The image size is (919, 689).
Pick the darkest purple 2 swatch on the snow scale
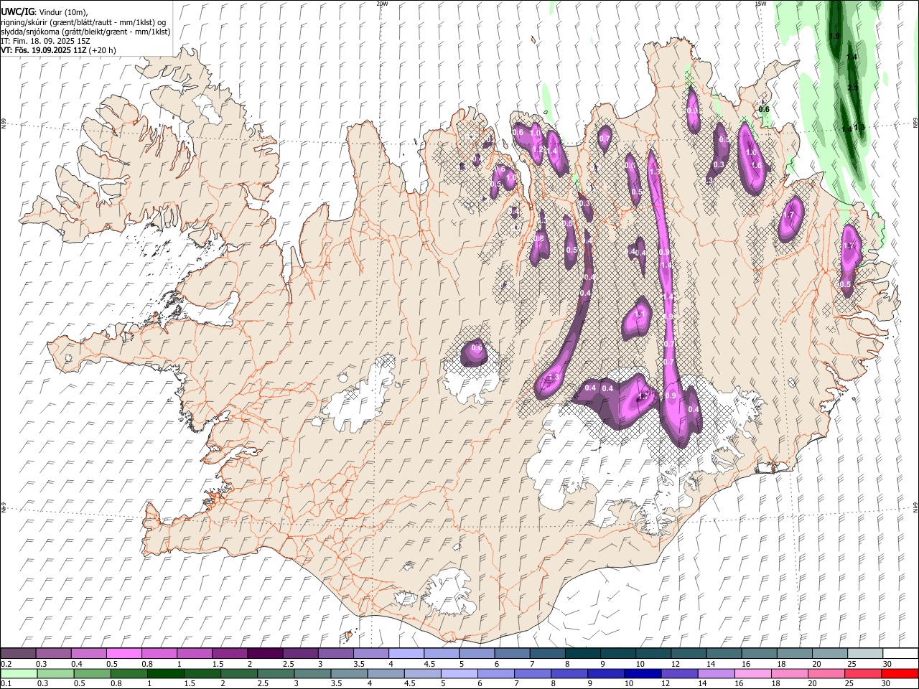point(265,653)
